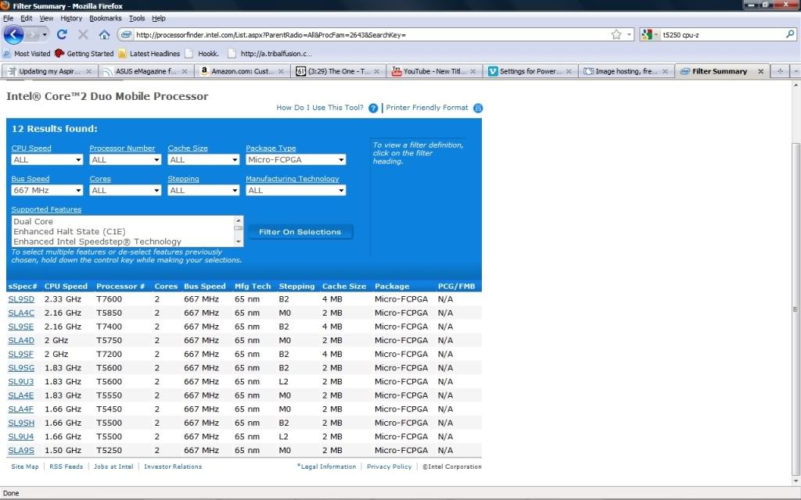Reload the page with the refresh icon

(x=62, y=34)
